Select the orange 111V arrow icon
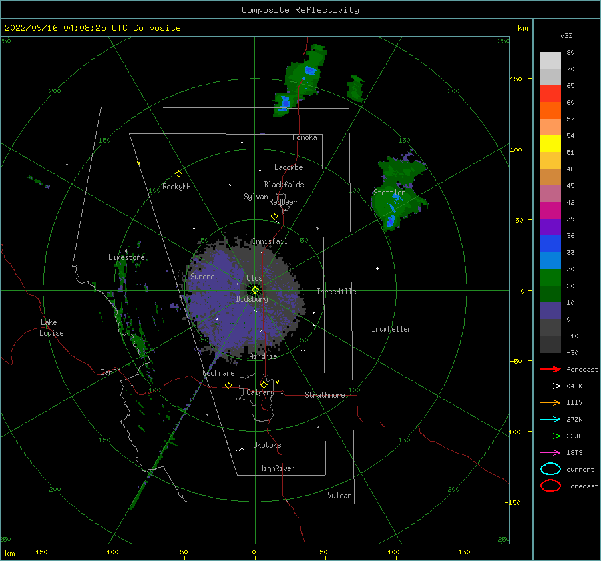601x561 pixels. [550, 402]
